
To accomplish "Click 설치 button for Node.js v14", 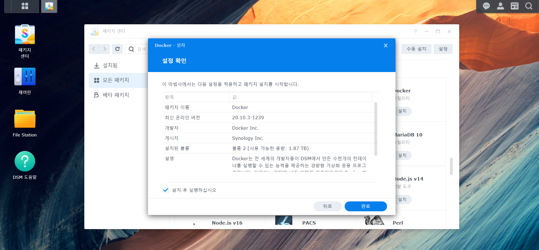I will click(403, 199).
